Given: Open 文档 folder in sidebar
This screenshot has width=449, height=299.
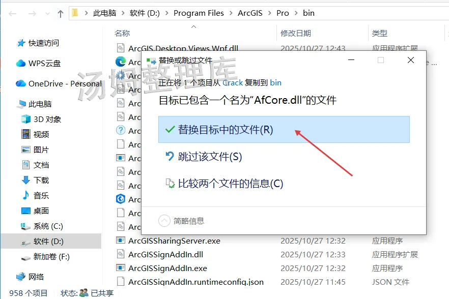Looking at the screenshot, I should click(41, 165).
